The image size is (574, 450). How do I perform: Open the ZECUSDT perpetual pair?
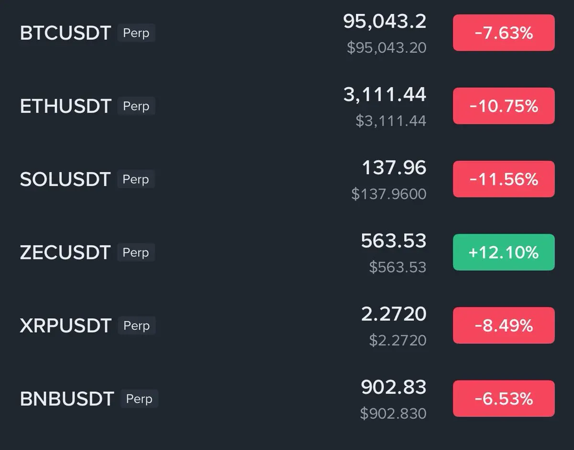(65, 253)
